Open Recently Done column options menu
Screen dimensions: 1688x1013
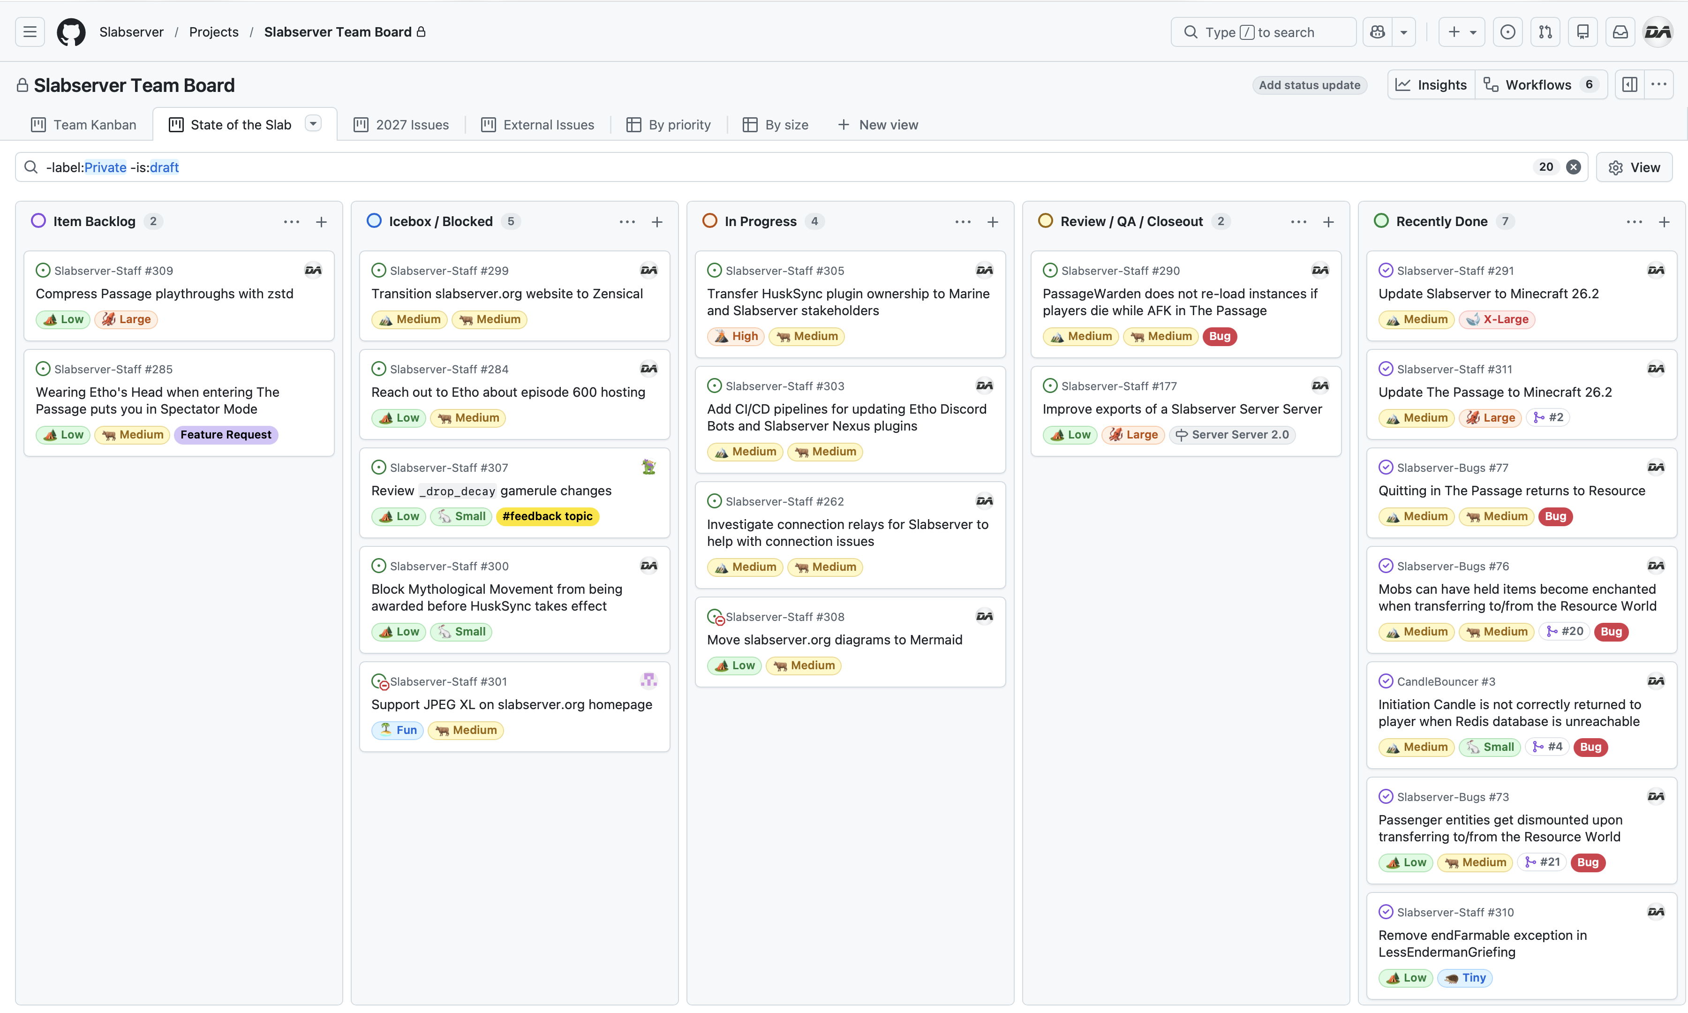1634,222
